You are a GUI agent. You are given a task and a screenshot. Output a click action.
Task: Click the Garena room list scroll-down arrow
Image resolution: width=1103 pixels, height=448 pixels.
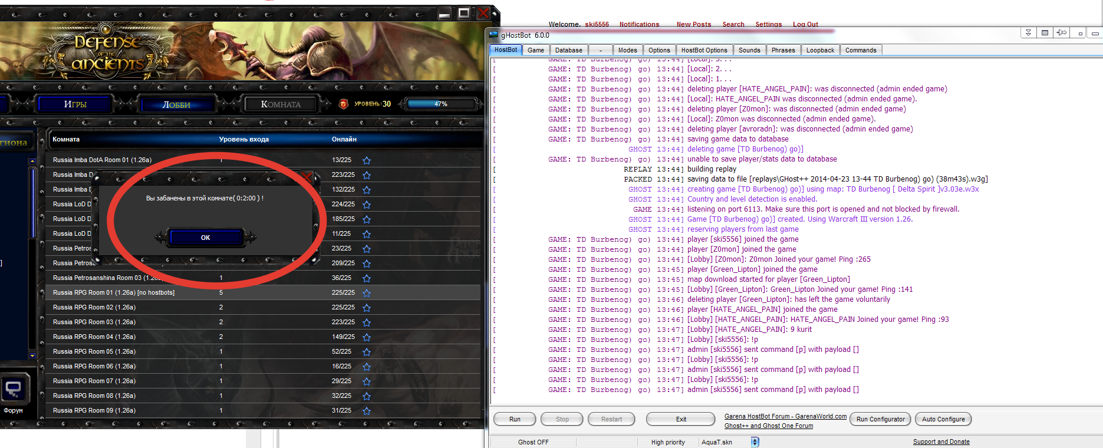[x=32, y=356]
